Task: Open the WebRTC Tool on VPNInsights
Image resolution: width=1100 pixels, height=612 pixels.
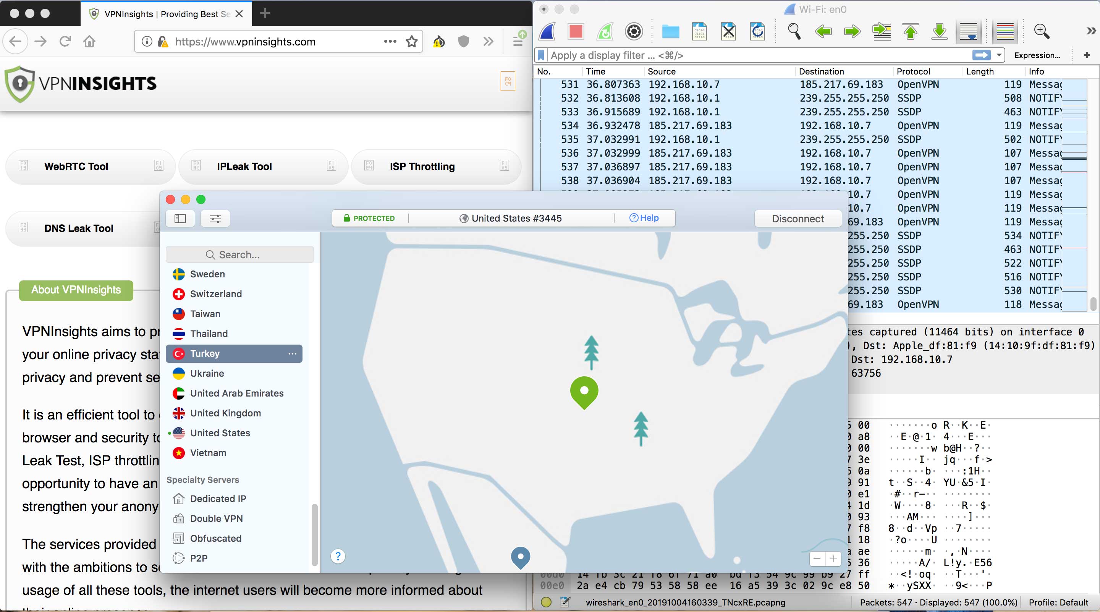Action: point(91,167)
